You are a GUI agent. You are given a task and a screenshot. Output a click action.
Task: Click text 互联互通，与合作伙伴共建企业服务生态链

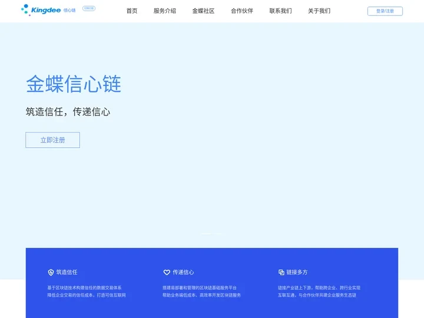coord(317,295)
